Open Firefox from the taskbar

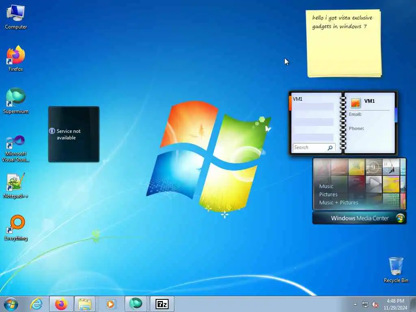tap(61, 304)
